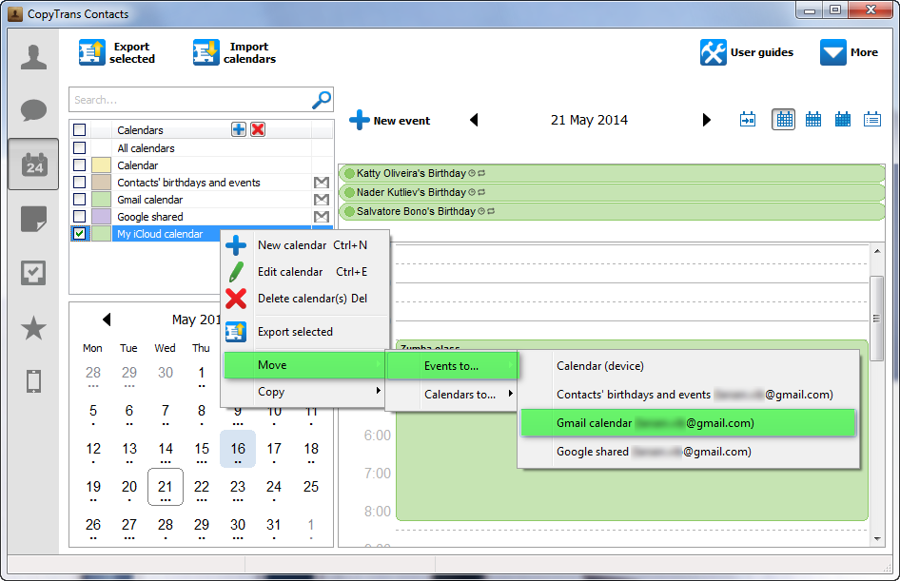The height and width of the screenshot is (581, 900).
Task: Click the yellow Calendar color swatch
Action: click(101, 165)
